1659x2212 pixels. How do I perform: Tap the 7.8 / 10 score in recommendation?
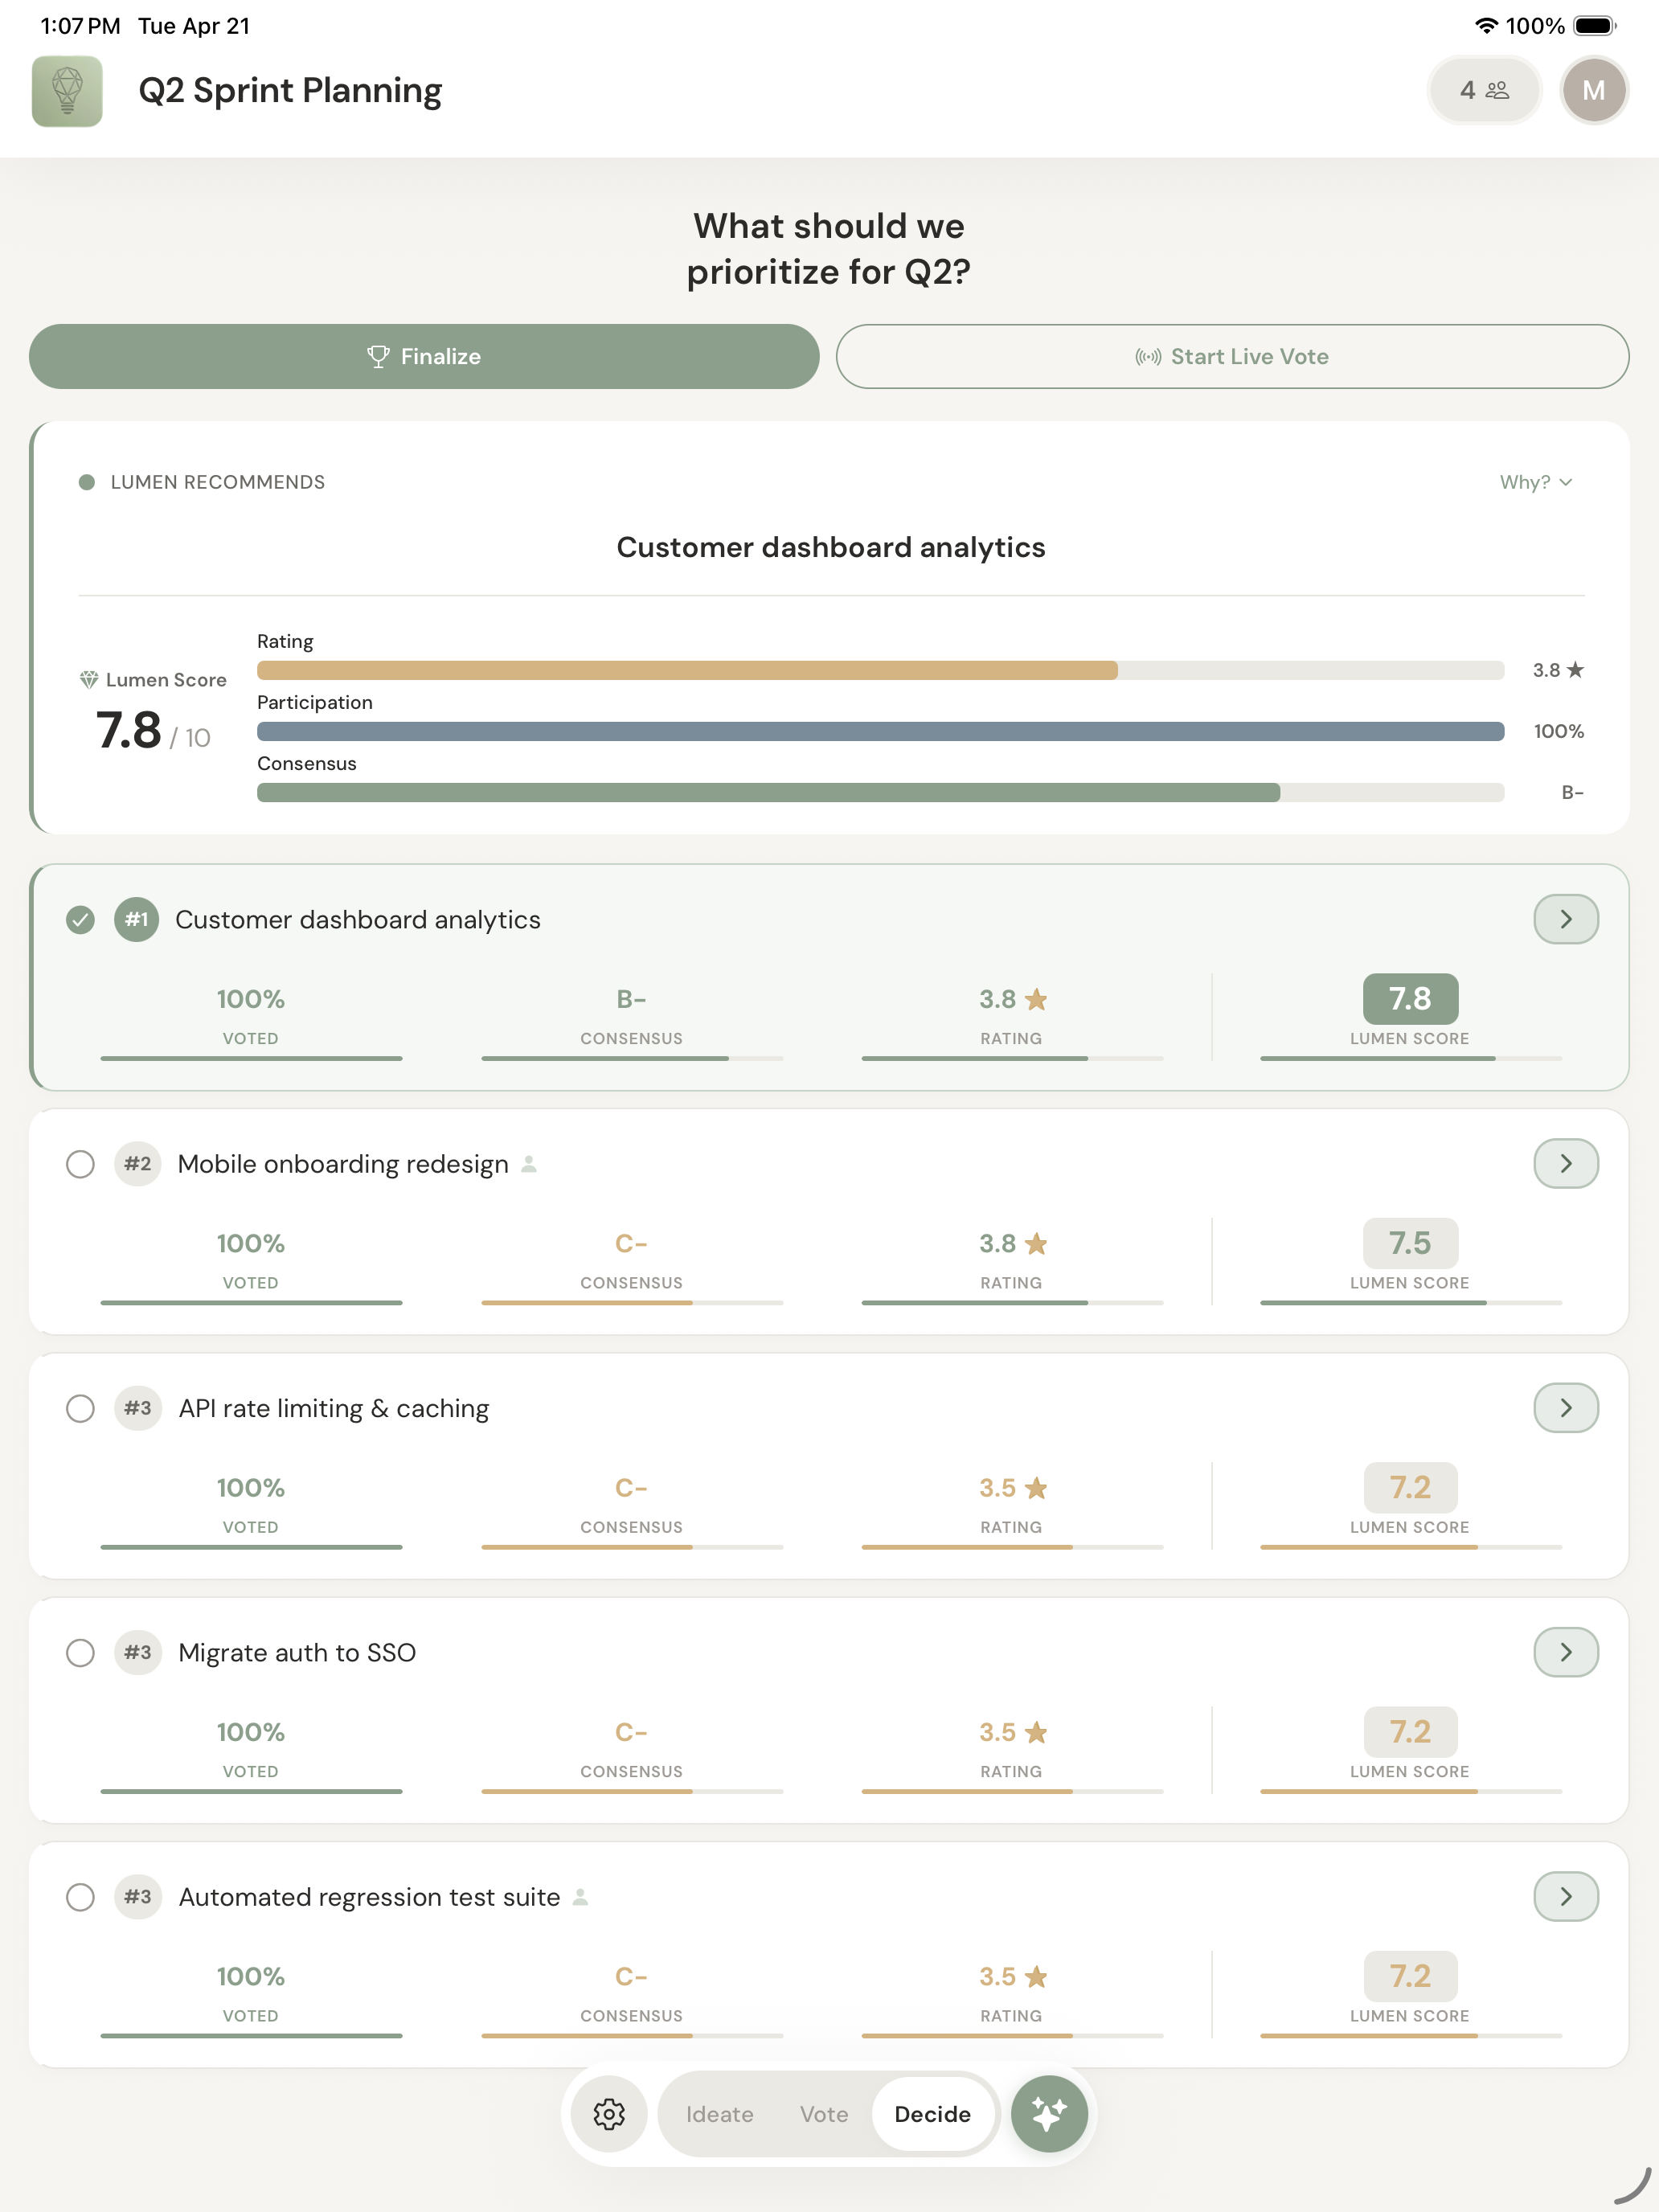click(x=153, y=731)
